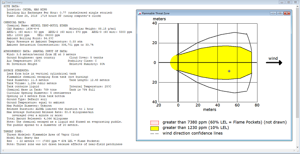This screenshot has width=300, height=154.
Task: Click 'greater than 1230 ppm (10% LEL)' legend text
Action: [x=196, y=128]
